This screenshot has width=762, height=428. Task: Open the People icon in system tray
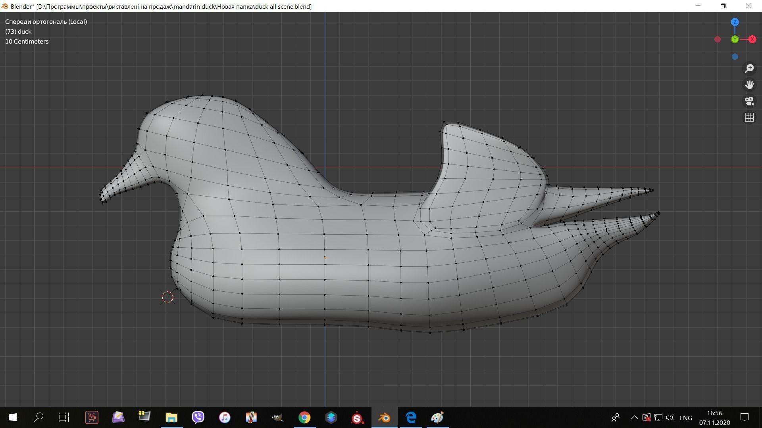click(x=616, y=417)
